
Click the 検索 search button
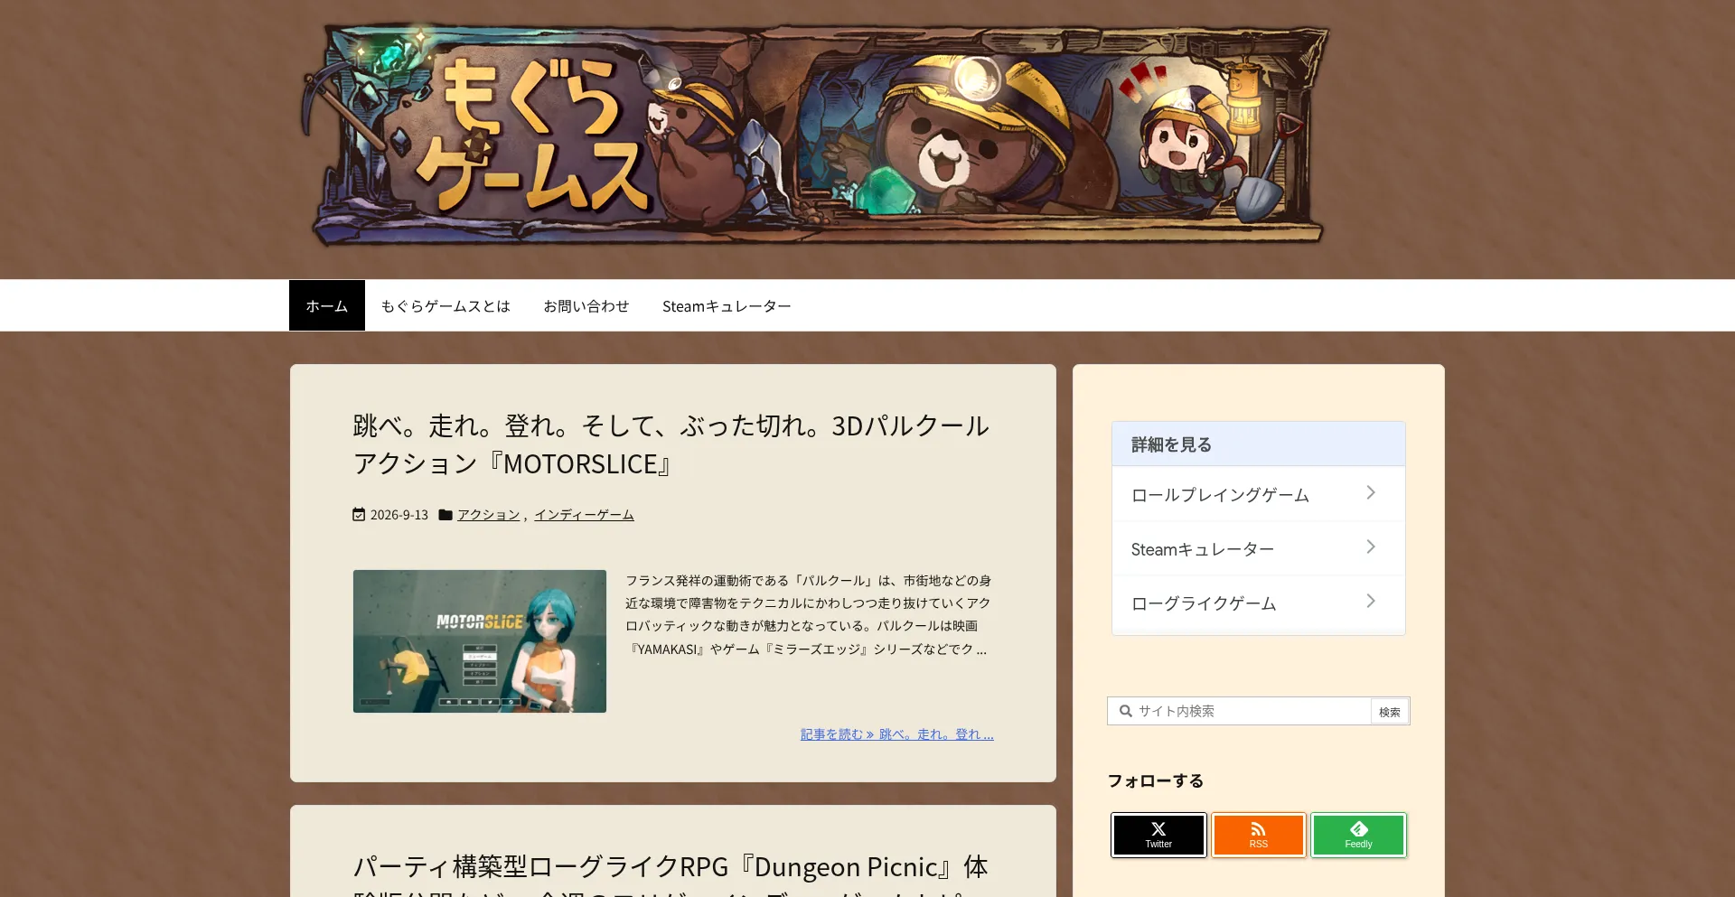coord(1390,712)
